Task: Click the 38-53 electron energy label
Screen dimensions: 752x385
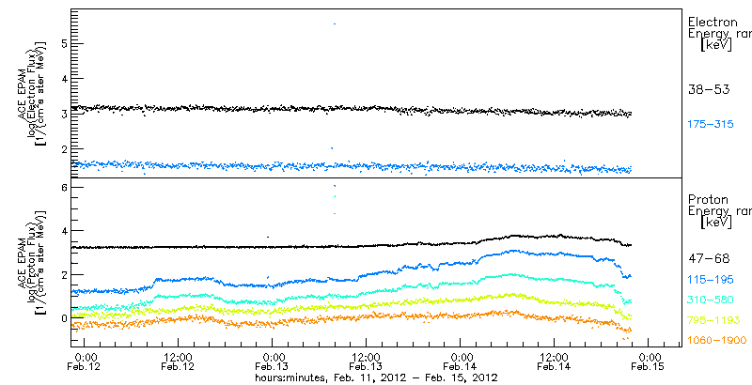Action: 709,89
